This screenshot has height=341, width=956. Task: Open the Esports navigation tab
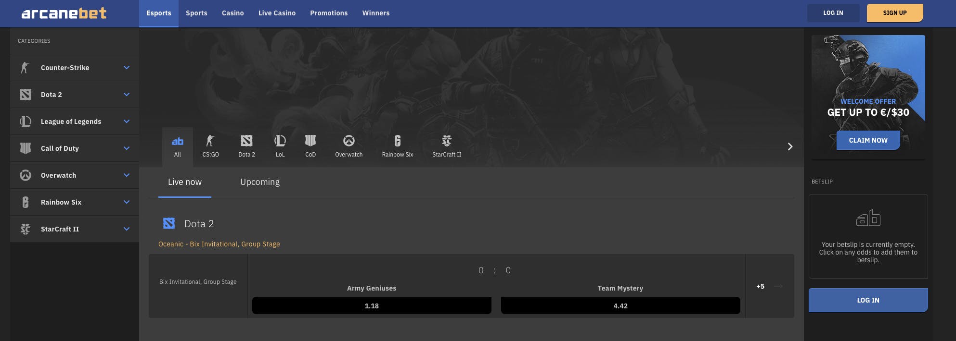[159, 13]
